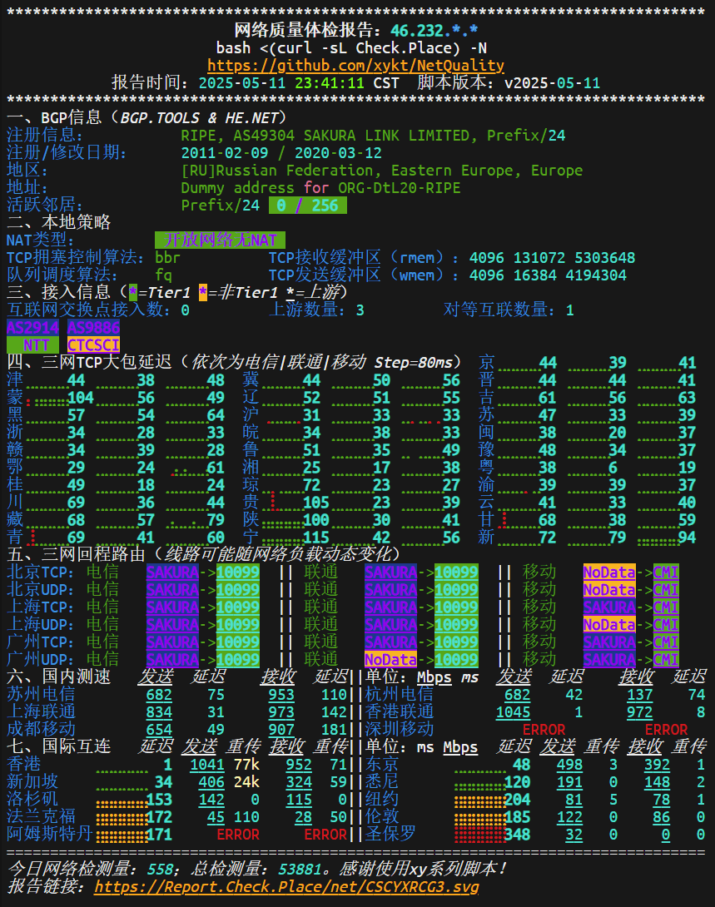Open the GitHub xykt/NetQuality link

pyautogui.click(x=355, y=65)
